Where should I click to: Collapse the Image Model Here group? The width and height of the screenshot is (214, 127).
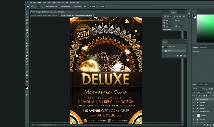click(x=196, y=112)
